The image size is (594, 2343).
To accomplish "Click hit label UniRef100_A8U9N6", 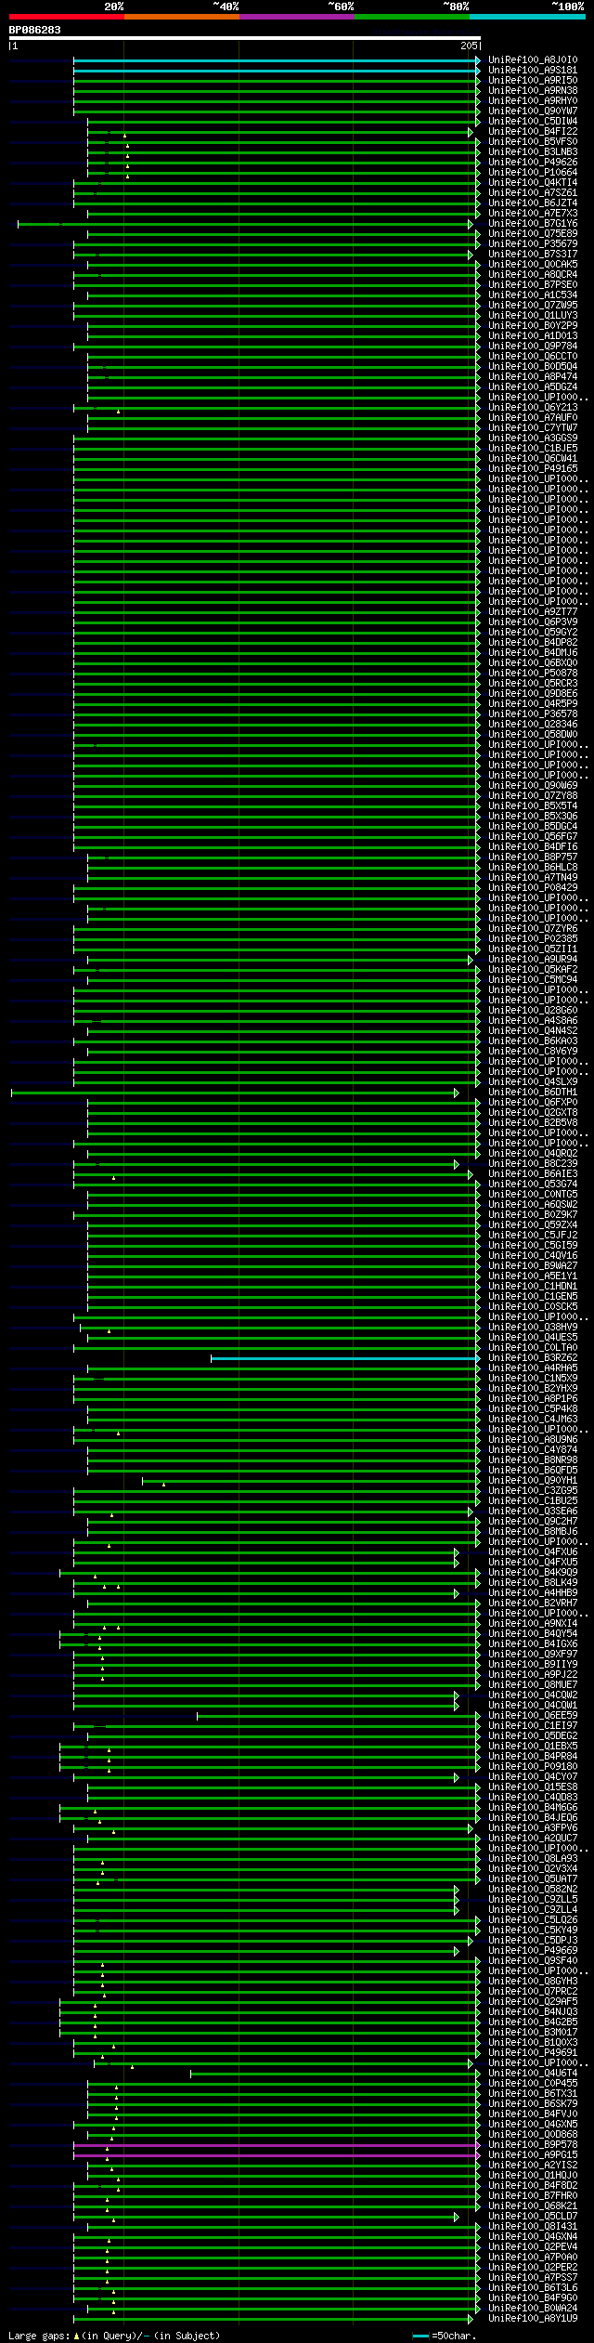I will 533,1440.
